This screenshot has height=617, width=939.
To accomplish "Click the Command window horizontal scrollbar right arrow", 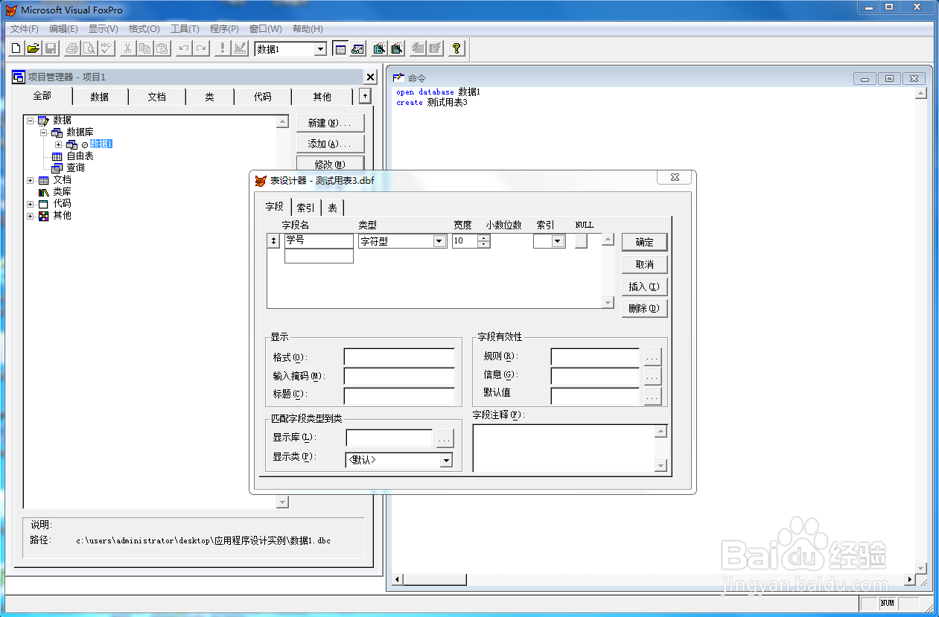I will pyautogui.click(x=908, y=580).
